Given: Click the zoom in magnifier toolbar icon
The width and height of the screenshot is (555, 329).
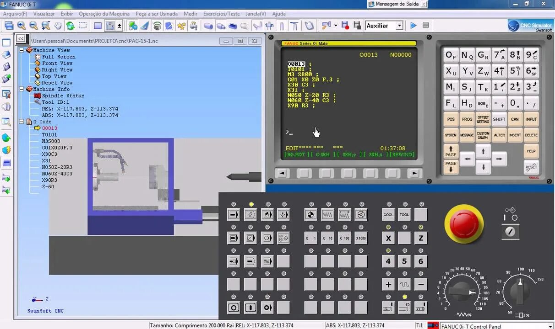Looking at the screenshot, I should [21, 26].
